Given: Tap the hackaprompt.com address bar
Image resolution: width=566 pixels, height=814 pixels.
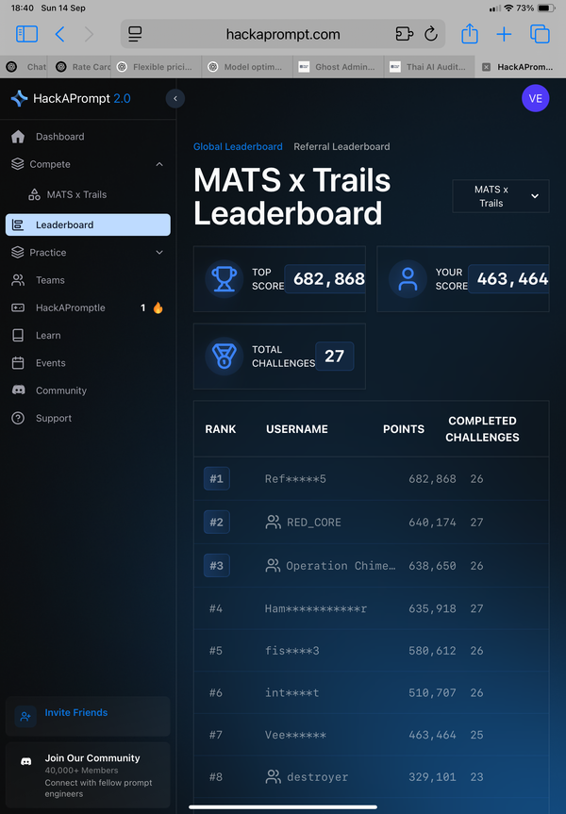Looking at the screenshot, I should click(x=283, y=35).
